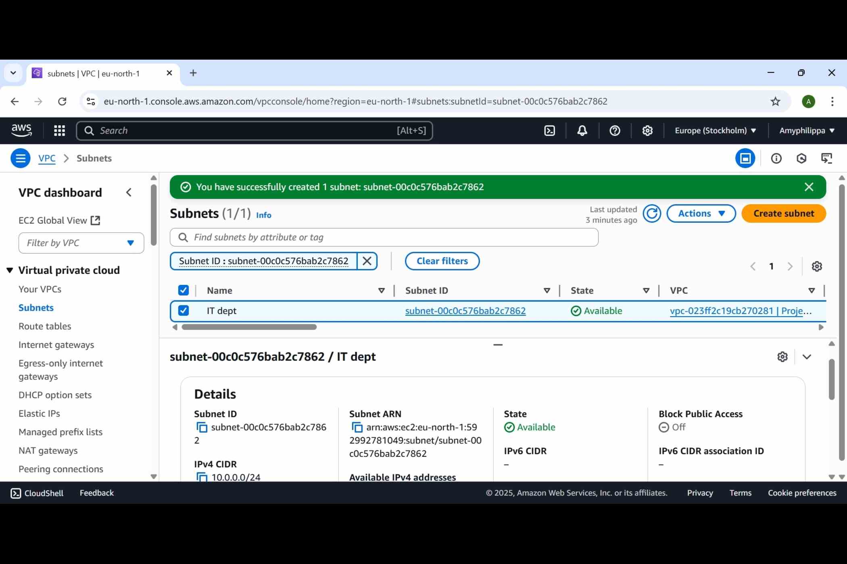Image resolution: width=847 pixels, height=564 pixels.
Task: Open details panel preferences gear
Action: click(x=782, y=357)
